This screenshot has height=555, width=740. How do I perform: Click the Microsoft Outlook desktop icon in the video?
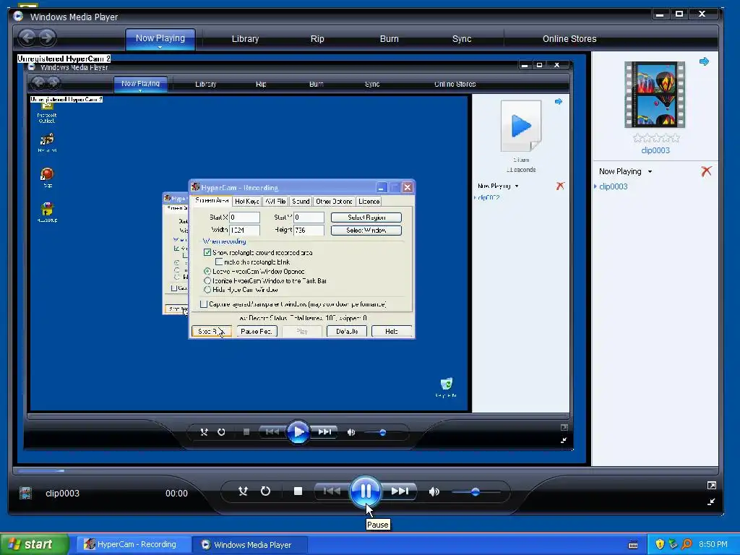point(47,113)
